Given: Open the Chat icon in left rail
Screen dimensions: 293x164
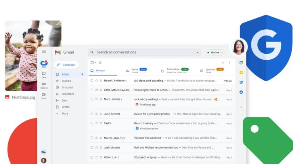Looking at the screenshot, I should tap(44, 74).
